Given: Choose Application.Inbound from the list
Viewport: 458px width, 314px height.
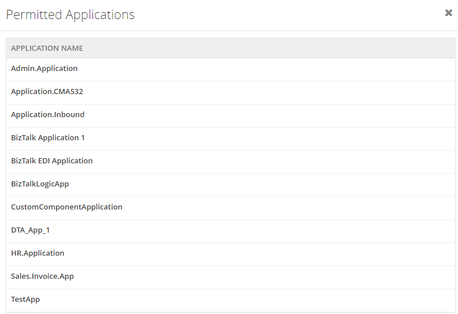Looking at the screenshot, I should 230,115.
